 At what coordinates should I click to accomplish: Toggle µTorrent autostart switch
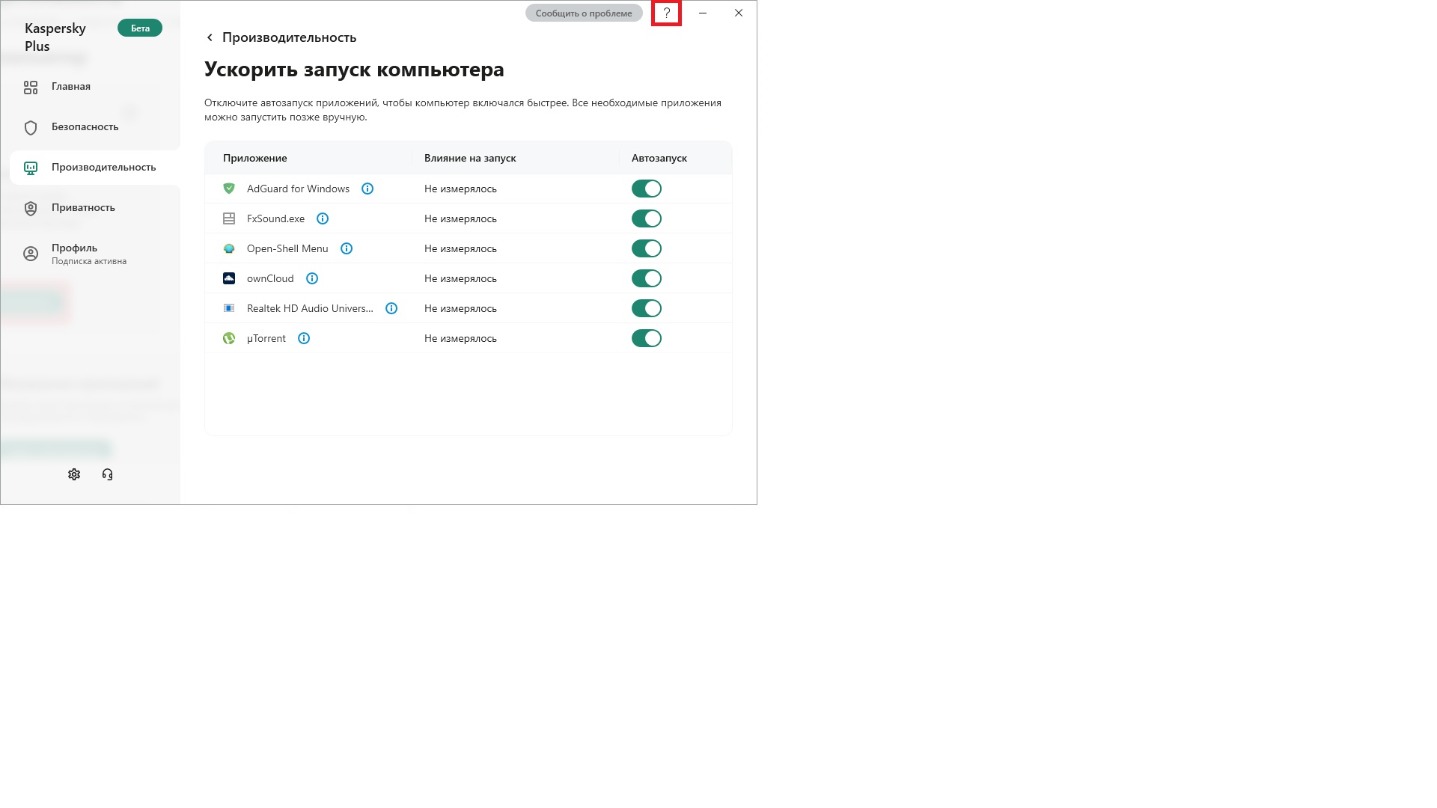[647, 338]
